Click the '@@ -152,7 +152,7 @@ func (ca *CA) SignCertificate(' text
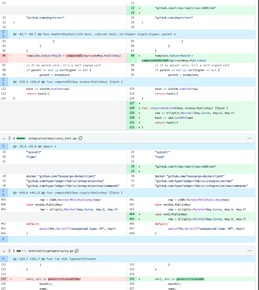The height and width of the screenshot is (290, 259). coord(54,259)
